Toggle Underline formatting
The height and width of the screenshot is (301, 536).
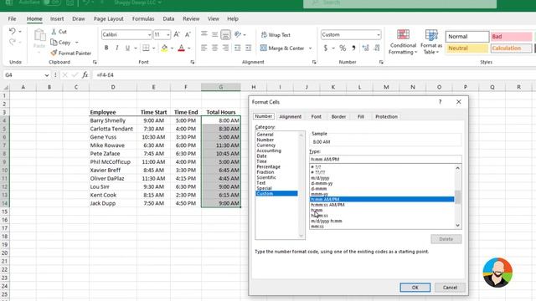pyautogui.click(x=127, y=48)
